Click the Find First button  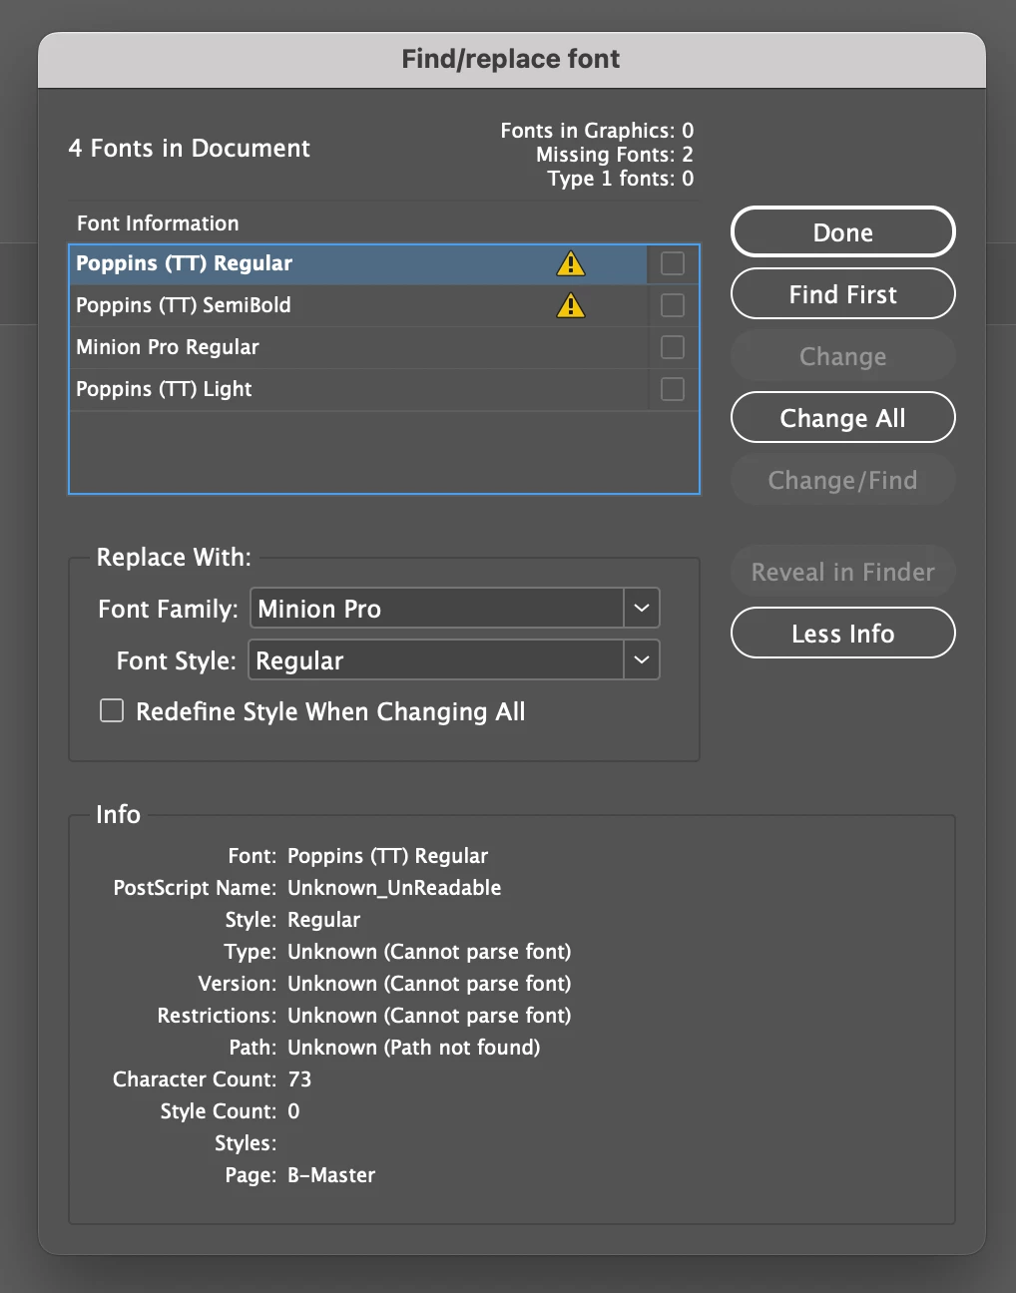click(x=843, y=294)
